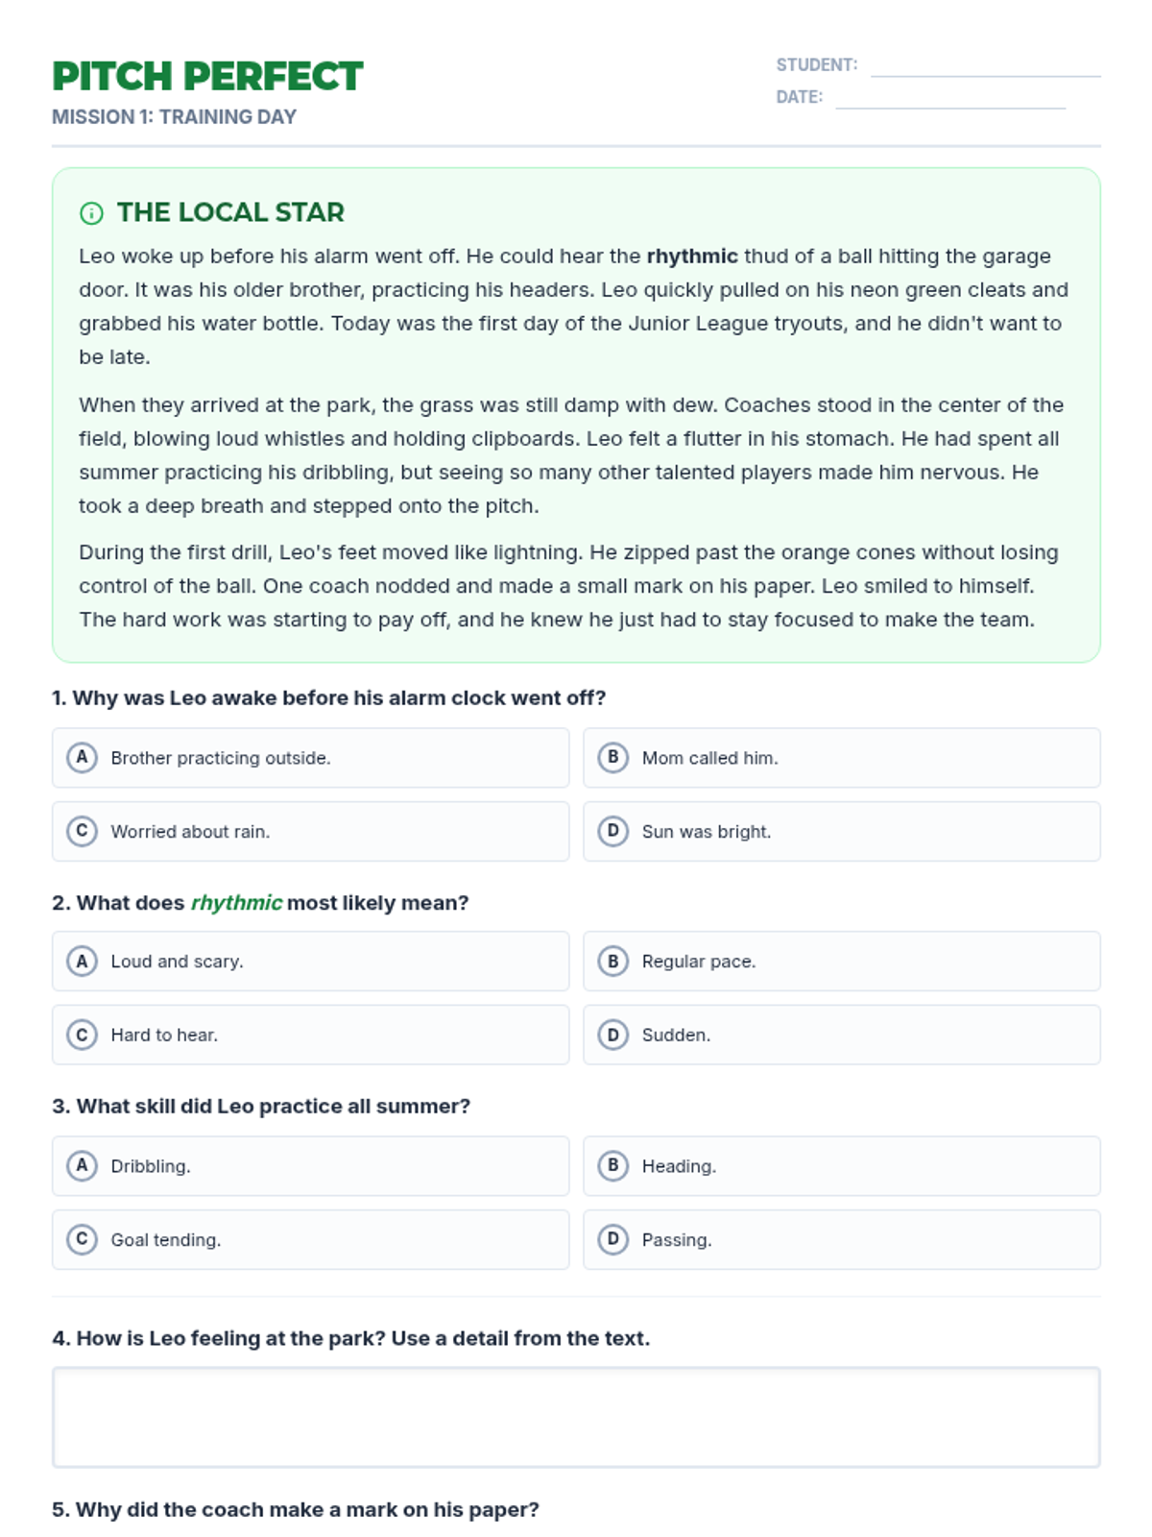Select 'Loud and scary.' for question 2
The image size is (1152, 1537).
pos(310,961)
